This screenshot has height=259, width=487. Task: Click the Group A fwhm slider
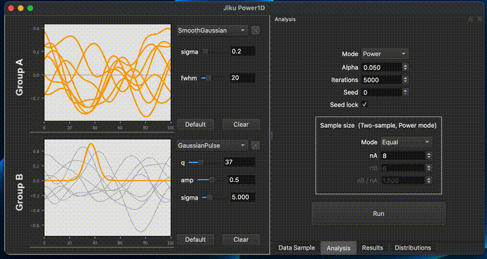click(214, 78)
